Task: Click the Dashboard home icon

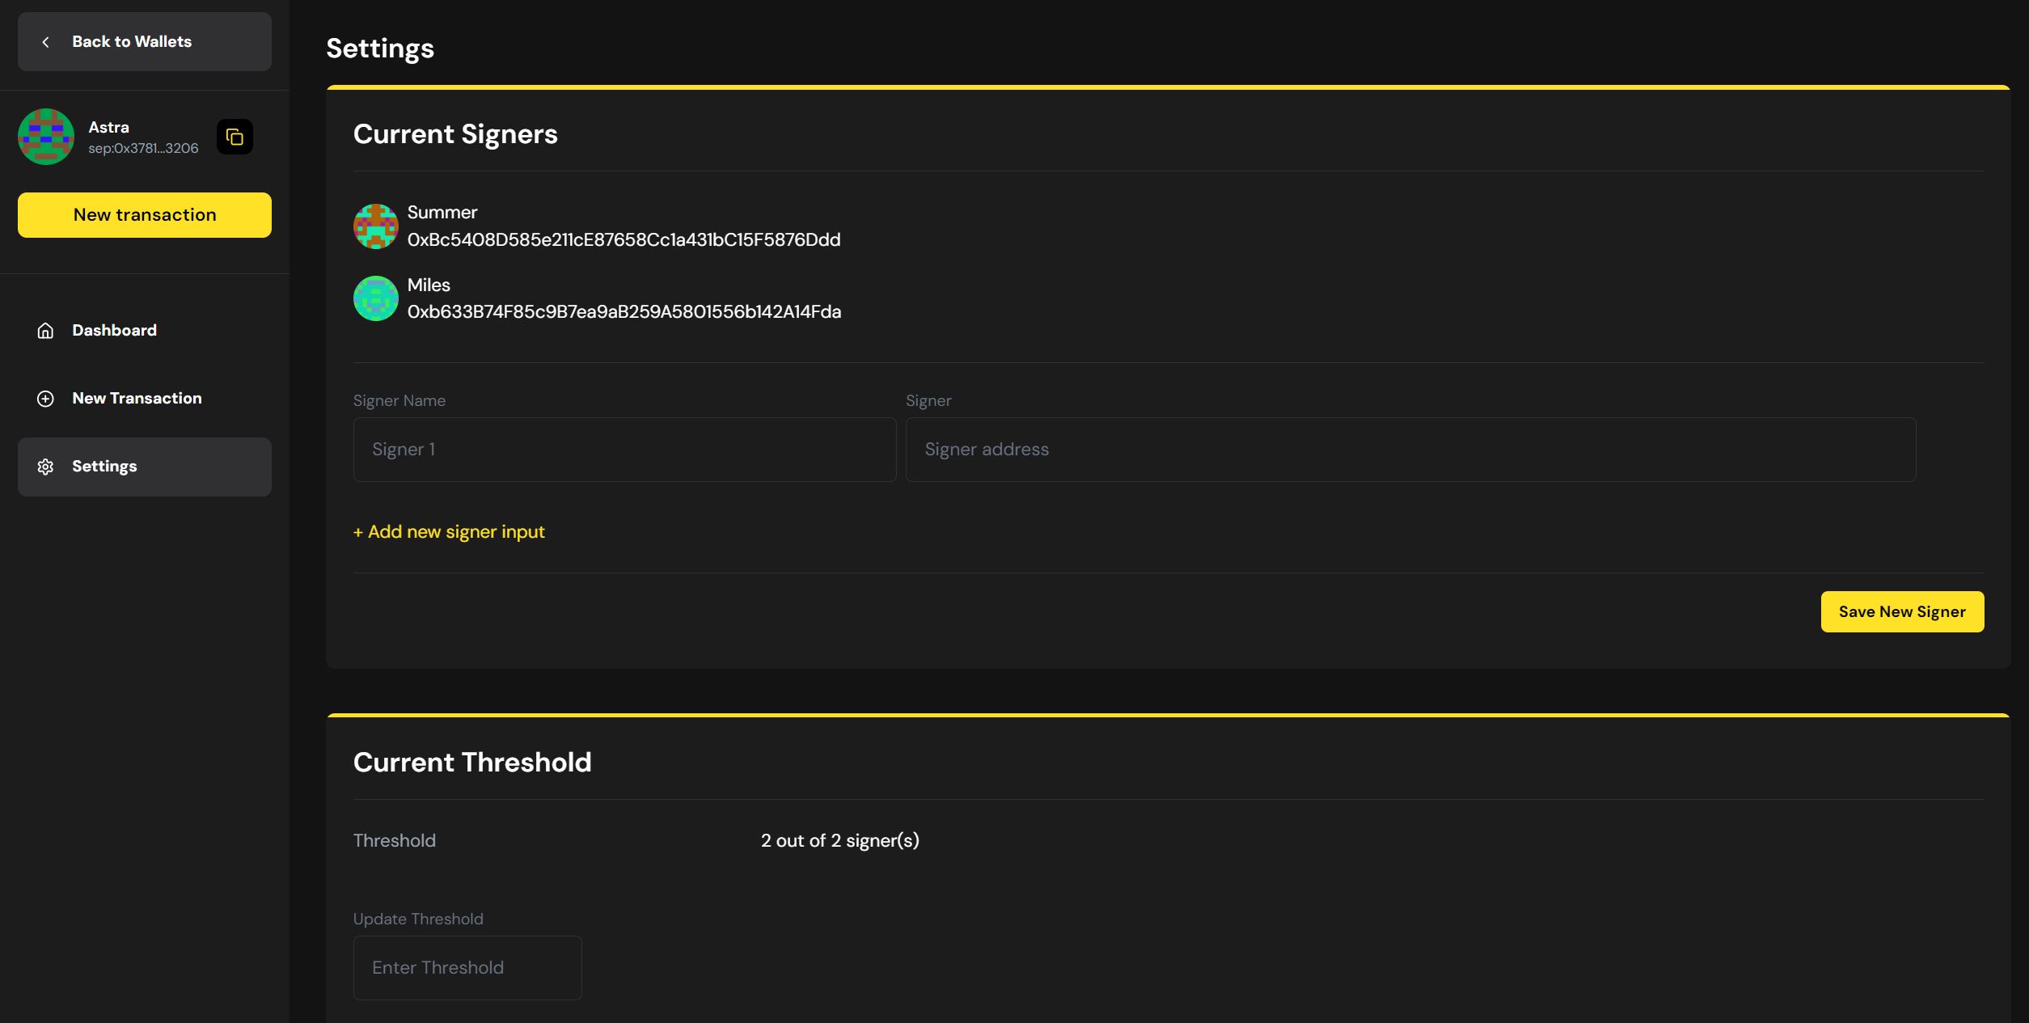Action: [x=45, y=331]
